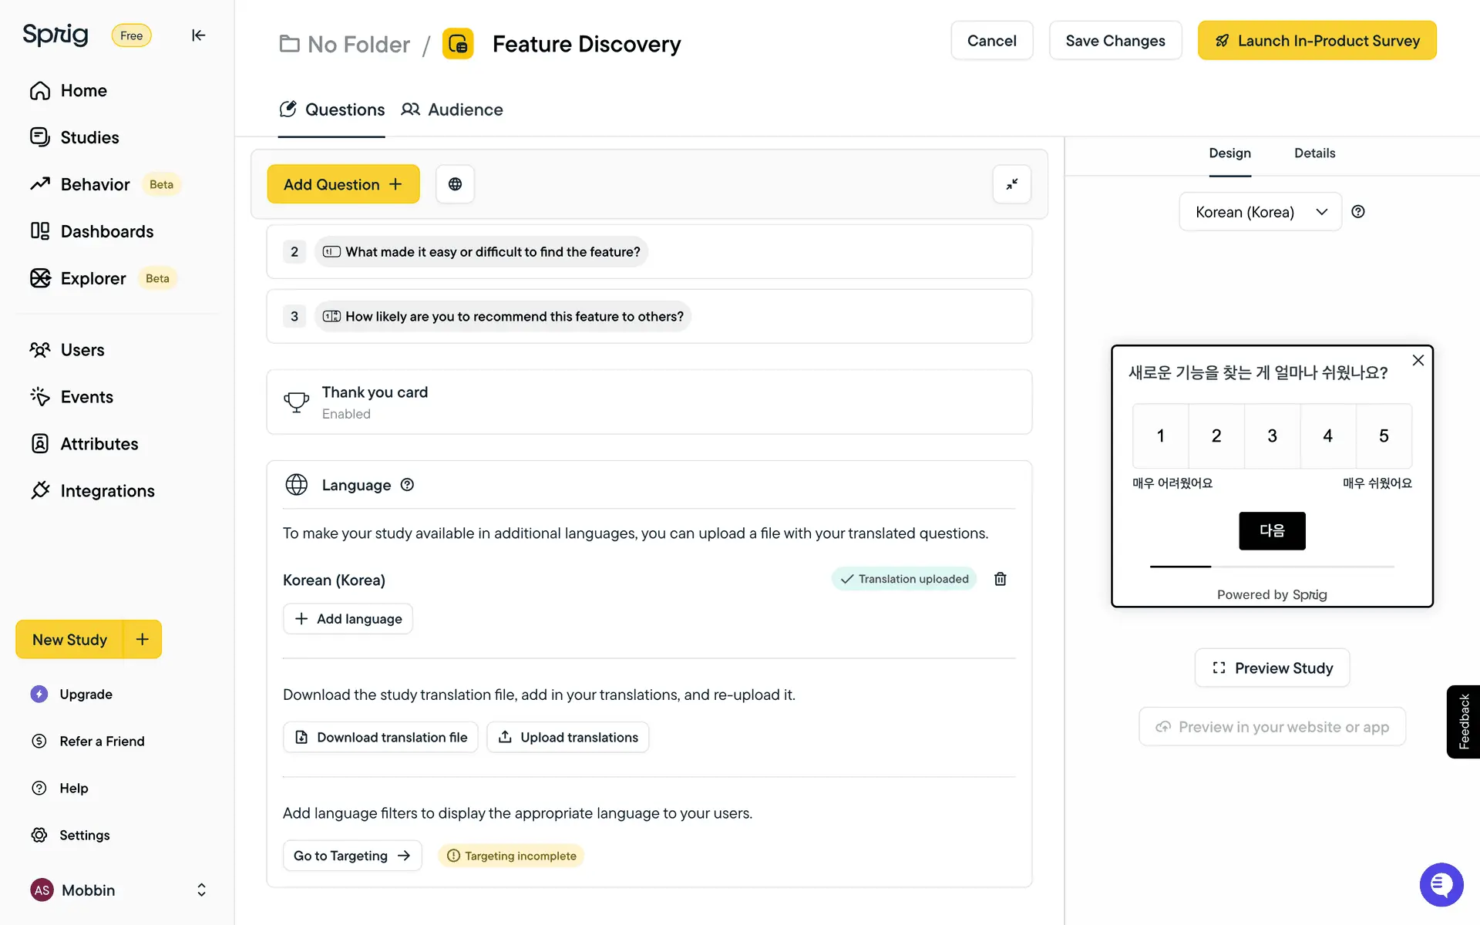Select rating 4 in survey preview
This screenshot has width=1480, height=925.
point(1327,436)
